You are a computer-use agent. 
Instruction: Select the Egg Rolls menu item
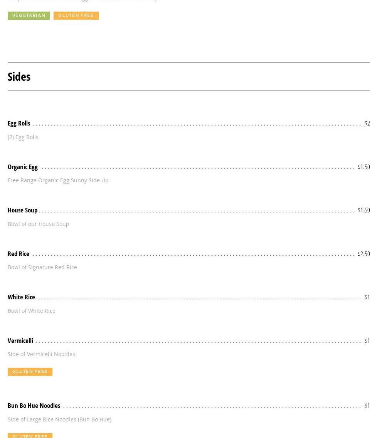[19, 123]
